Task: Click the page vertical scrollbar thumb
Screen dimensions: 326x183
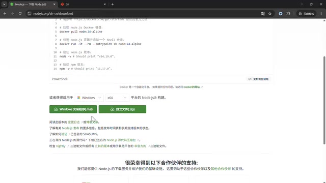Action: pos(324,100)
